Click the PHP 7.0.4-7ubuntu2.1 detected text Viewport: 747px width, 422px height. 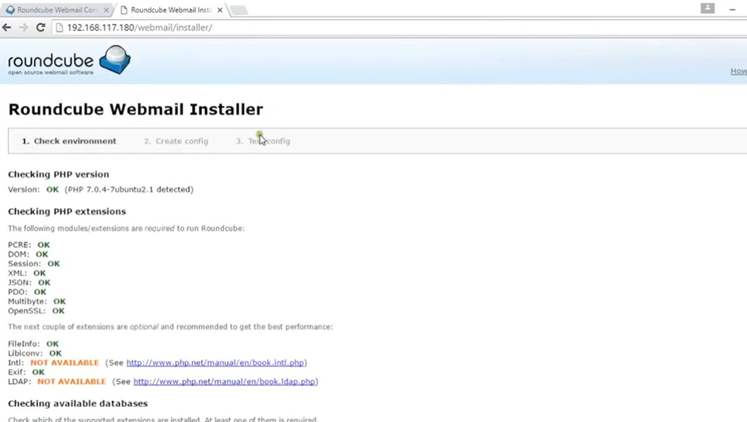(x=129, y=190)
